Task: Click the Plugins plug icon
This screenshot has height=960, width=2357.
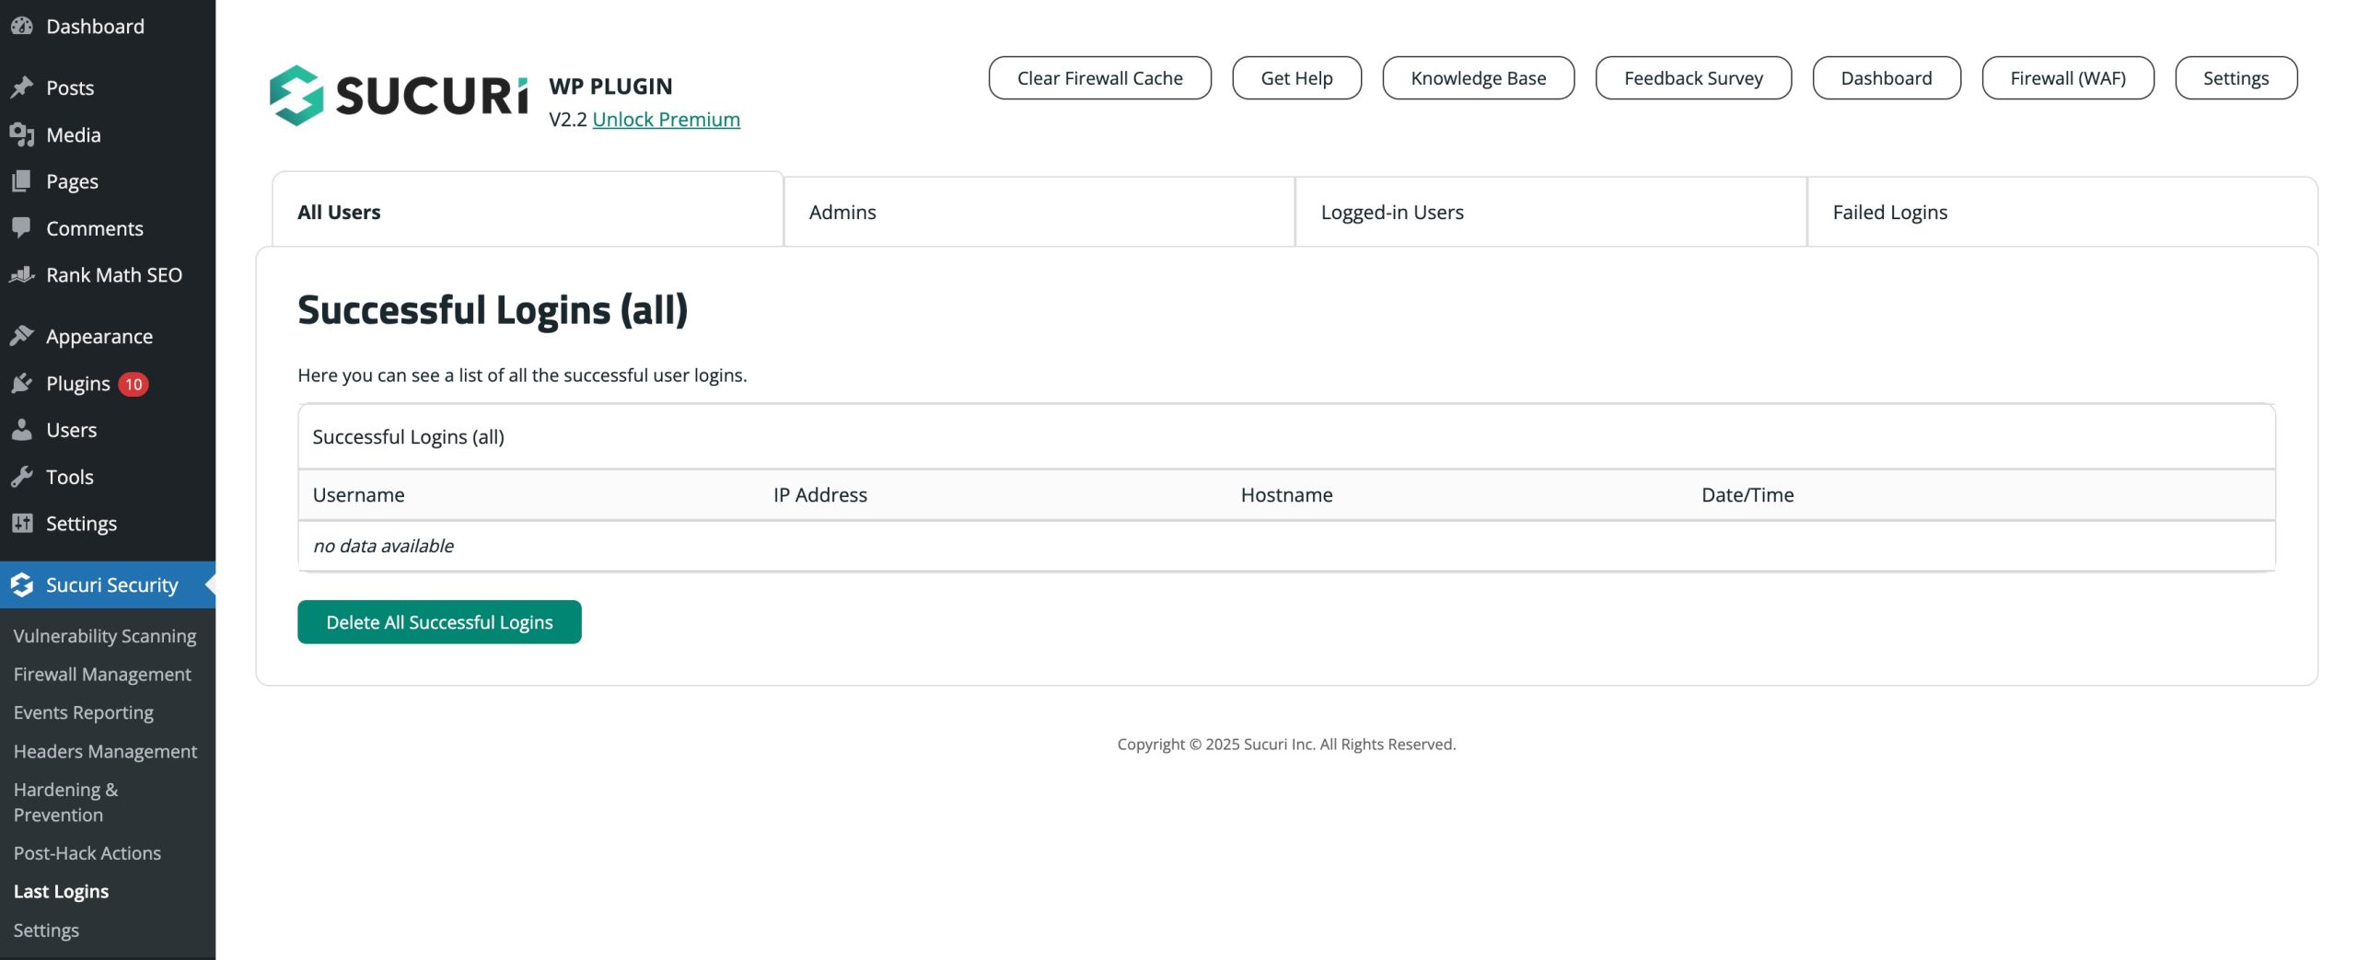Action: pyautogui.click(x=22, y=383)
